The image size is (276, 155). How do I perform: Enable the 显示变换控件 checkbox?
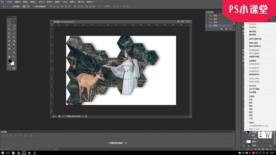(33, 6)
